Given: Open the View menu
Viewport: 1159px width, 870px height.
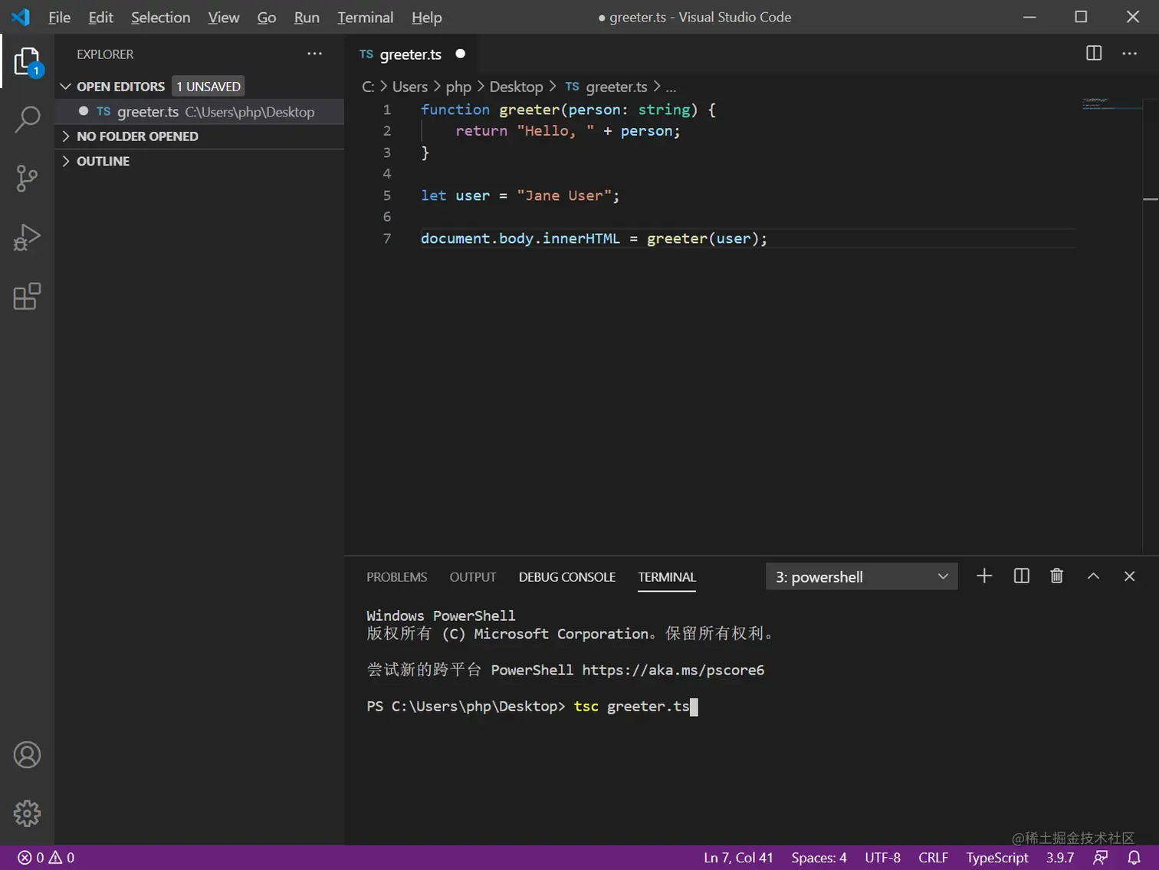Looking at the screenshot, I should coord(223,17).
